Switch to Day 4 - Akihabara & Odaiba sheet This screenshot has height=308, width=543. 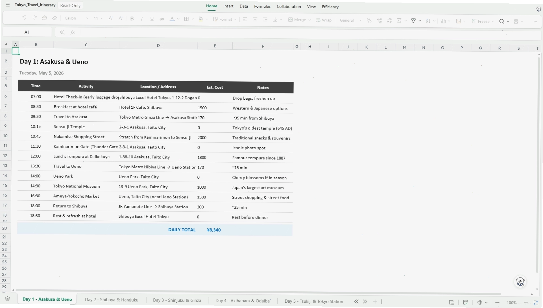243,301
